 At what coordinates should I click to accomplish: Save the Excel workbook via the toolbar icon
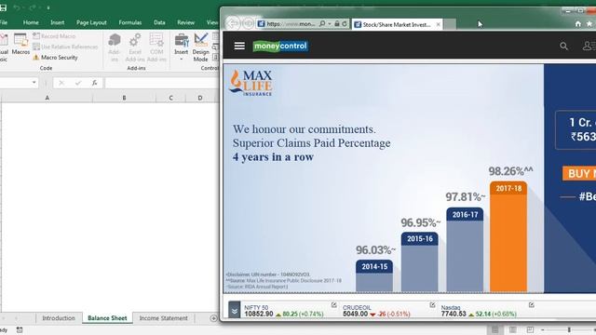(x=3, y=7)
